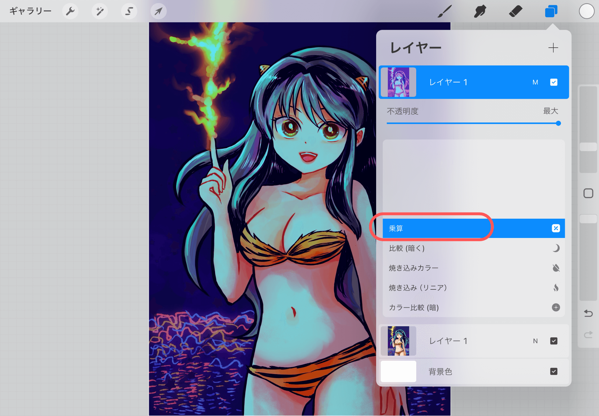Viewport: 599px width, 416px height.
Task: Open the white color swatch circle
Action: pos(586,11)
